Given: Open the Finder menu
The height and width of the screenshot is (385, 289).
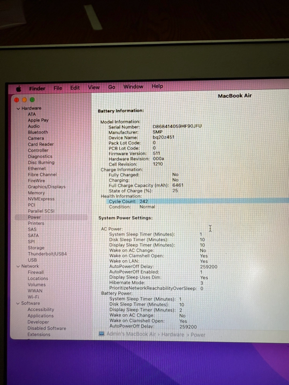Looking at the screenshot, I should tap(37, 88).
